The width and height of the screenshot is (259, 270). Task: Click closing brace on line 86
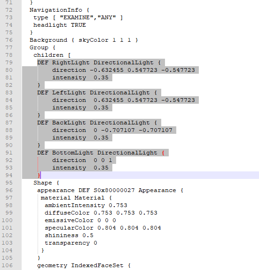click(x=39, y=115)
